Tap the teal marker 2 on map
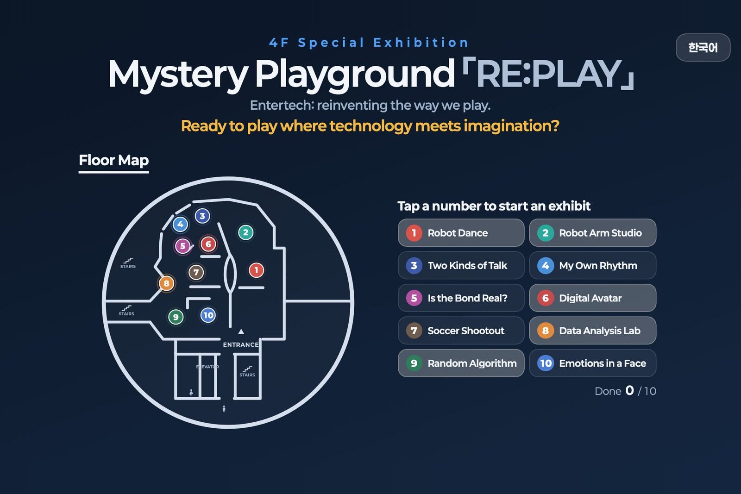The height and width of the screenshot is (494, 741). (x=246, y=232)
